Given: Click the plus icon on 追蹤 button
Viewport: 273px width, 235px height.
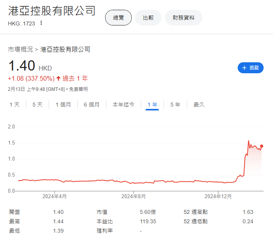Looking at the screenshot, I should coord(244,68).
